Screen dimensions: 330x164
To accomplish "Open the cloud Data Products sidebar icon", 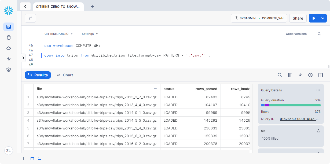I will (x=9, y=48).
